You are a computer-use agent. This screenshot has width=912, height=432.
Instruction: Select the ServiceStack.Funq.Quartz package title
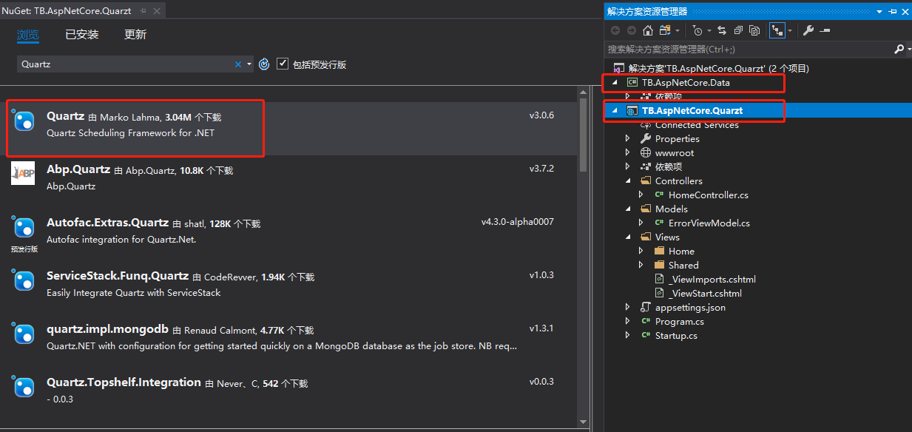[118, 275]
